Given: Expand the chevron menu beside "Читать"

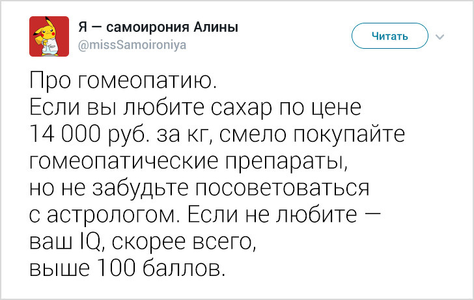Looking at the screenshot, I should [x=440, y=36].
